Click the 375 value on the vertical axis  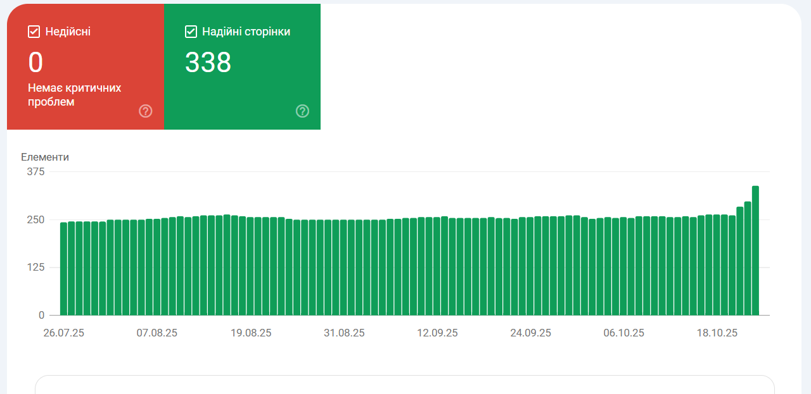(x=36, y=171)
